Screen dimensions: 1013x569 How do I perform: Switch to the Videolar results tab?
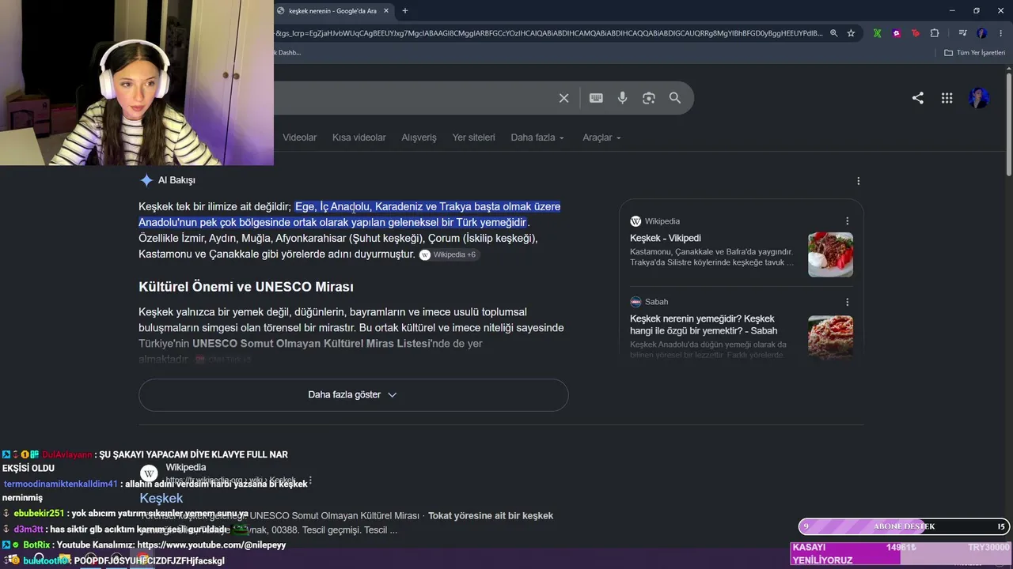tap(299, 138)
